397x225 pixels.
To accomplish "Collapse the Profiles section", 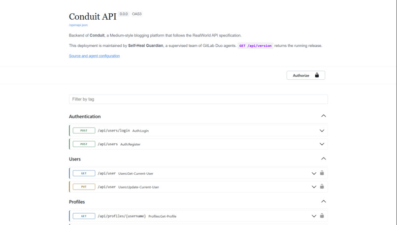I will 323,201.
